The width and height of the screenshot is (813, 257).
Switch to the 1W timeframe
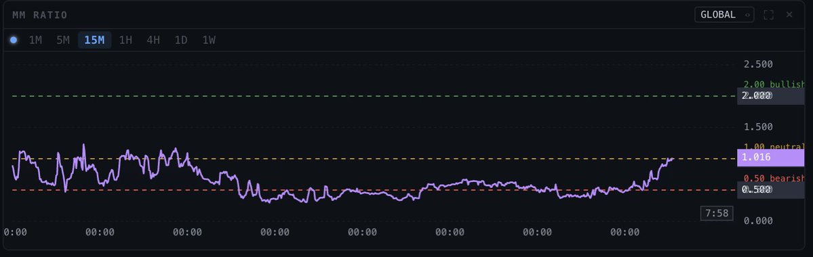point(208,40)
